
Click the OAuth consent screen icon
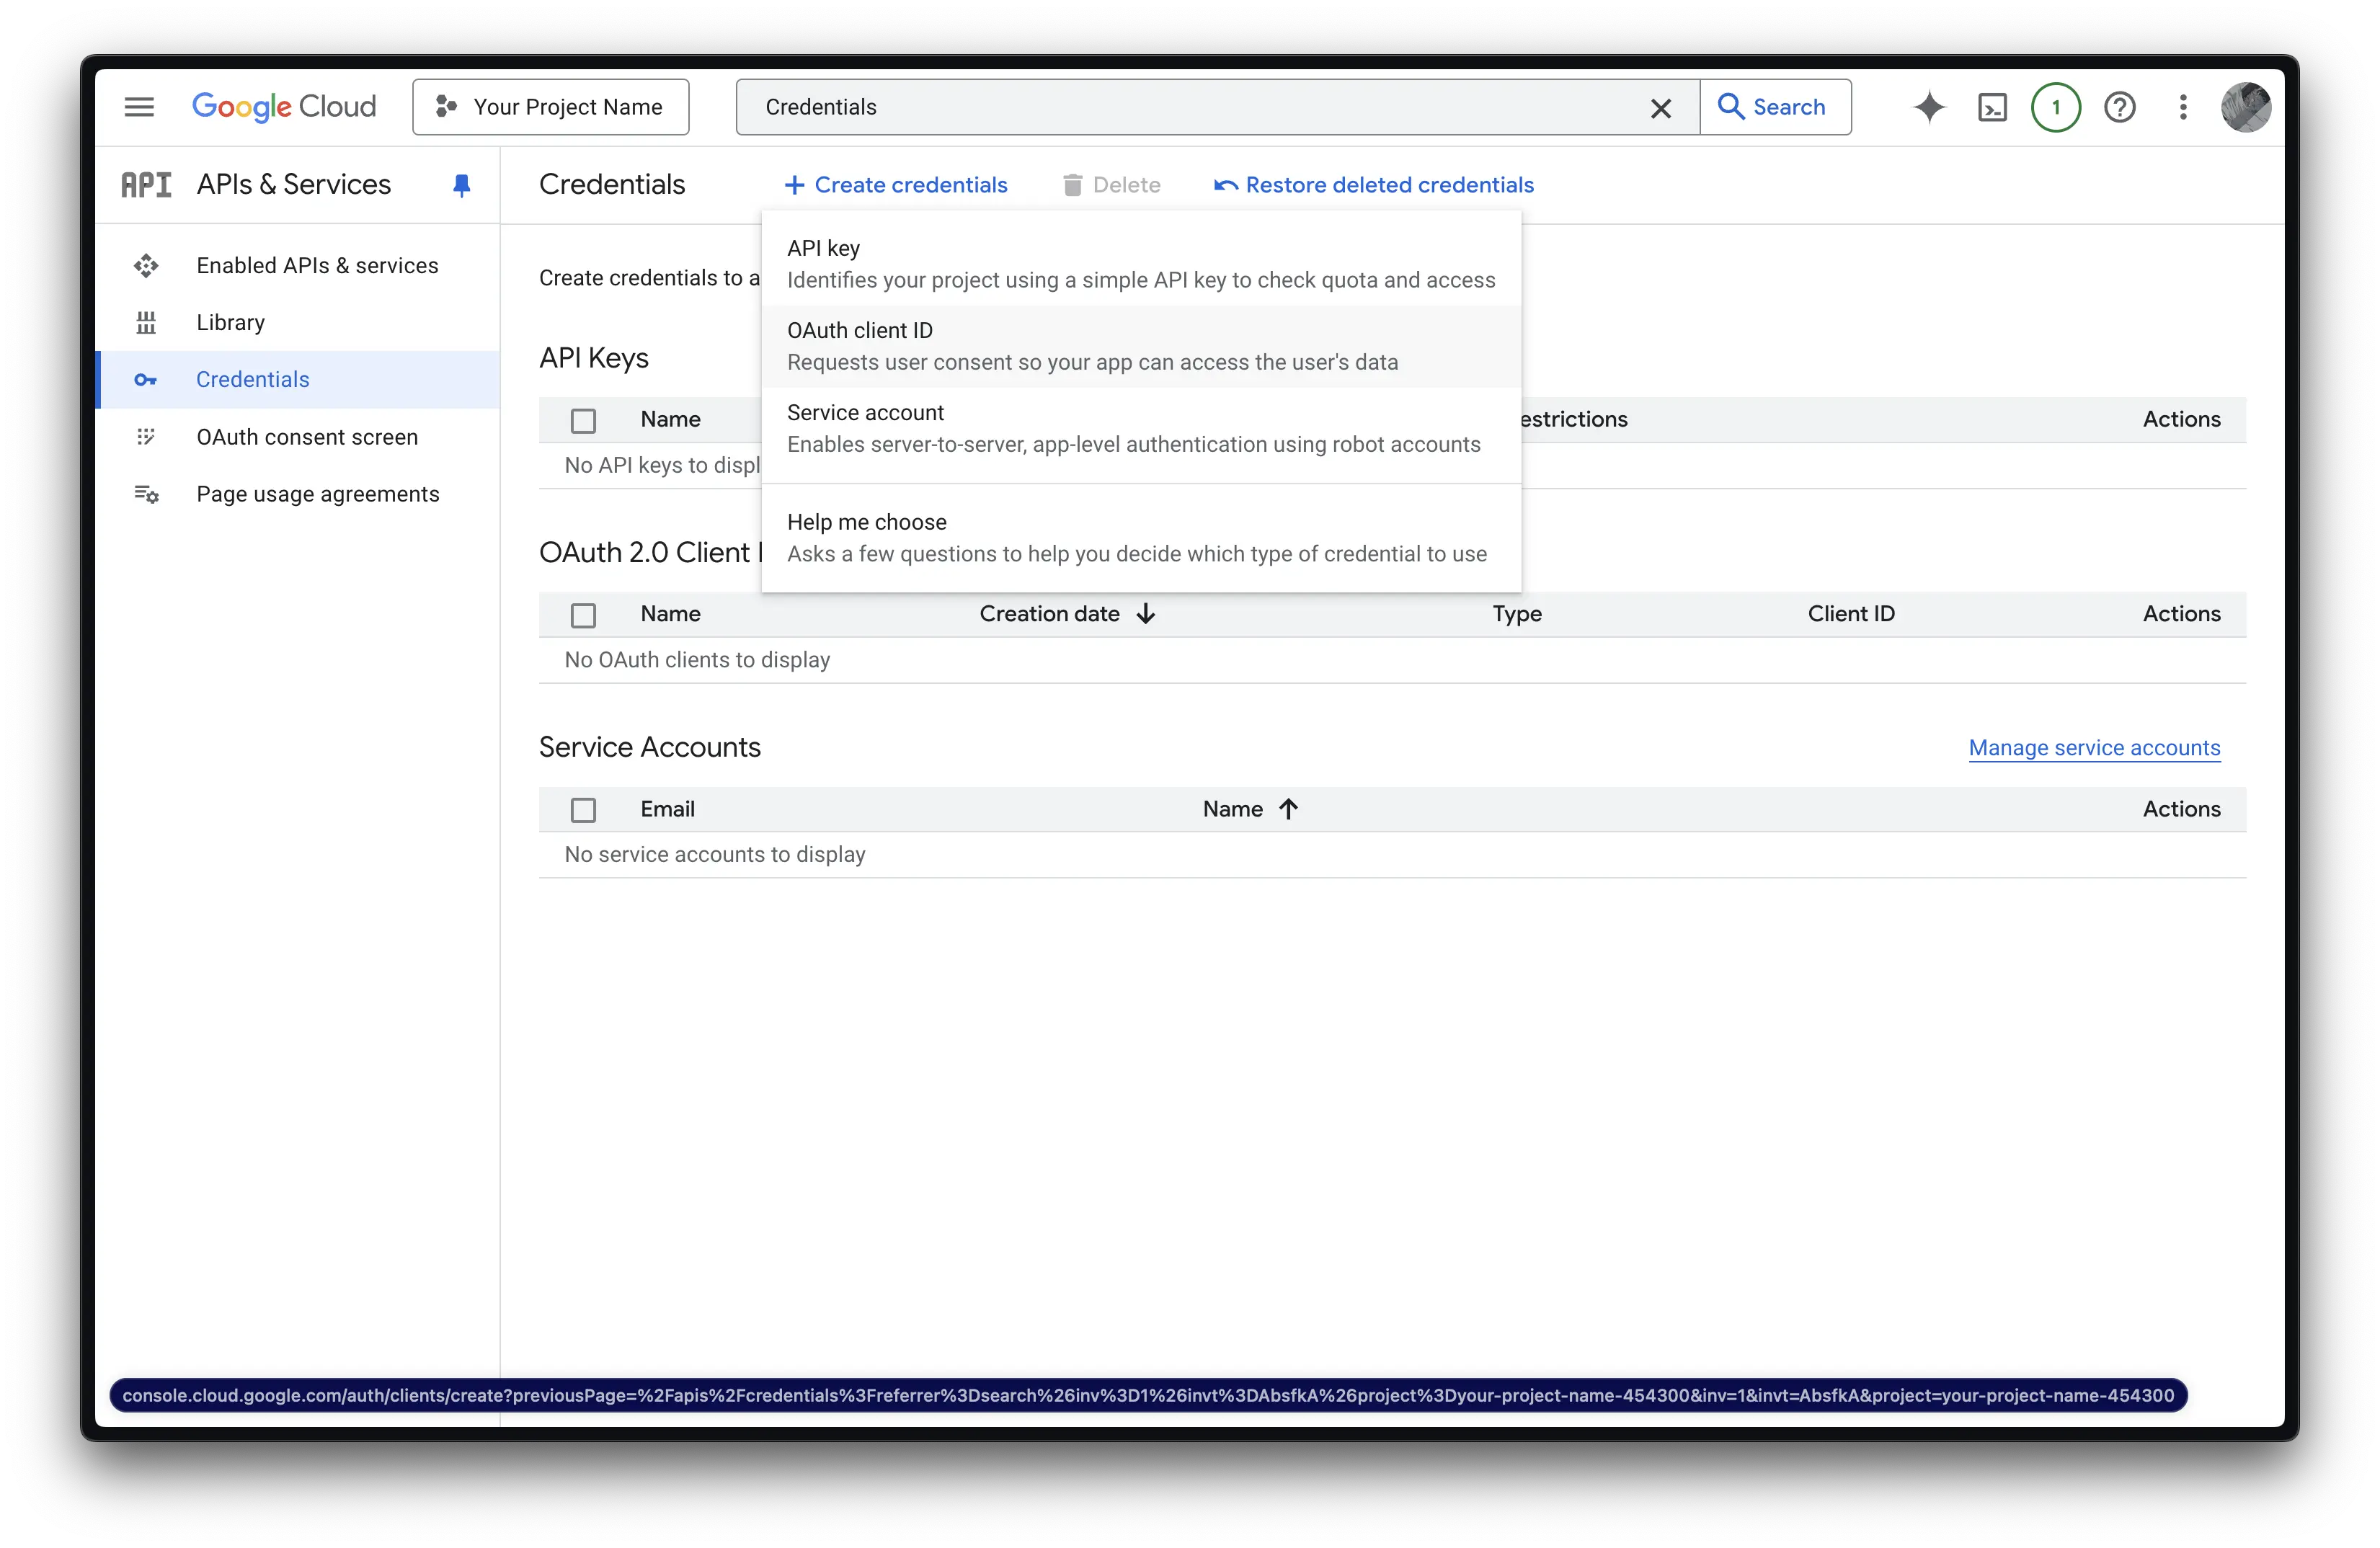[x=146, y=437]
